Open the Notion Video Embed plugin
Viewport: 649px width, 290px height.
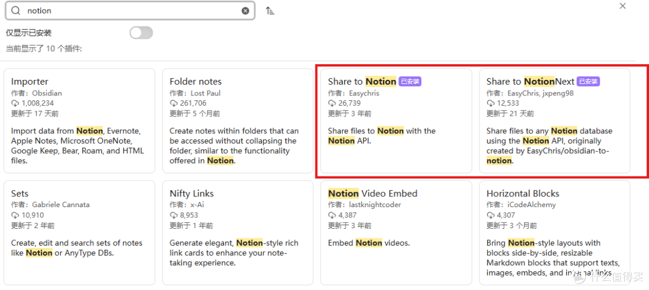click(x=396, y=233)
